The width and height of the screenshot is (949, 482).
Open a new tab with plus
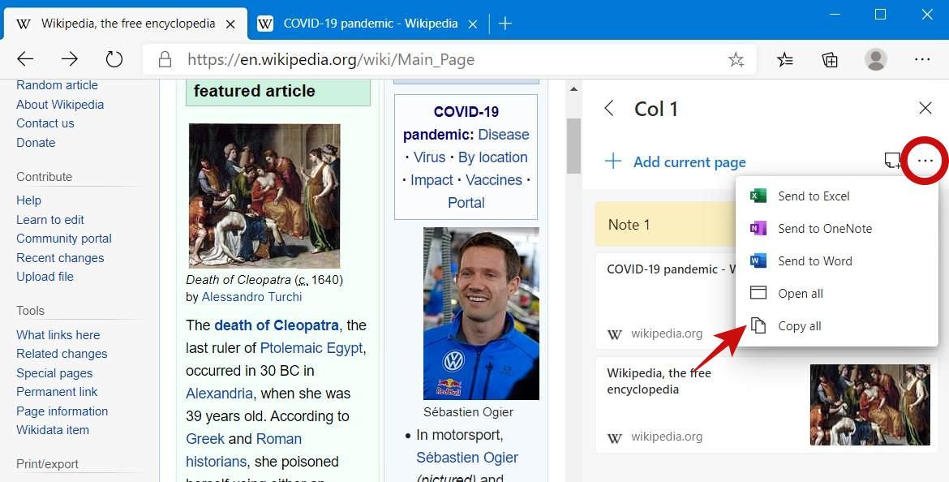[505, 24]
